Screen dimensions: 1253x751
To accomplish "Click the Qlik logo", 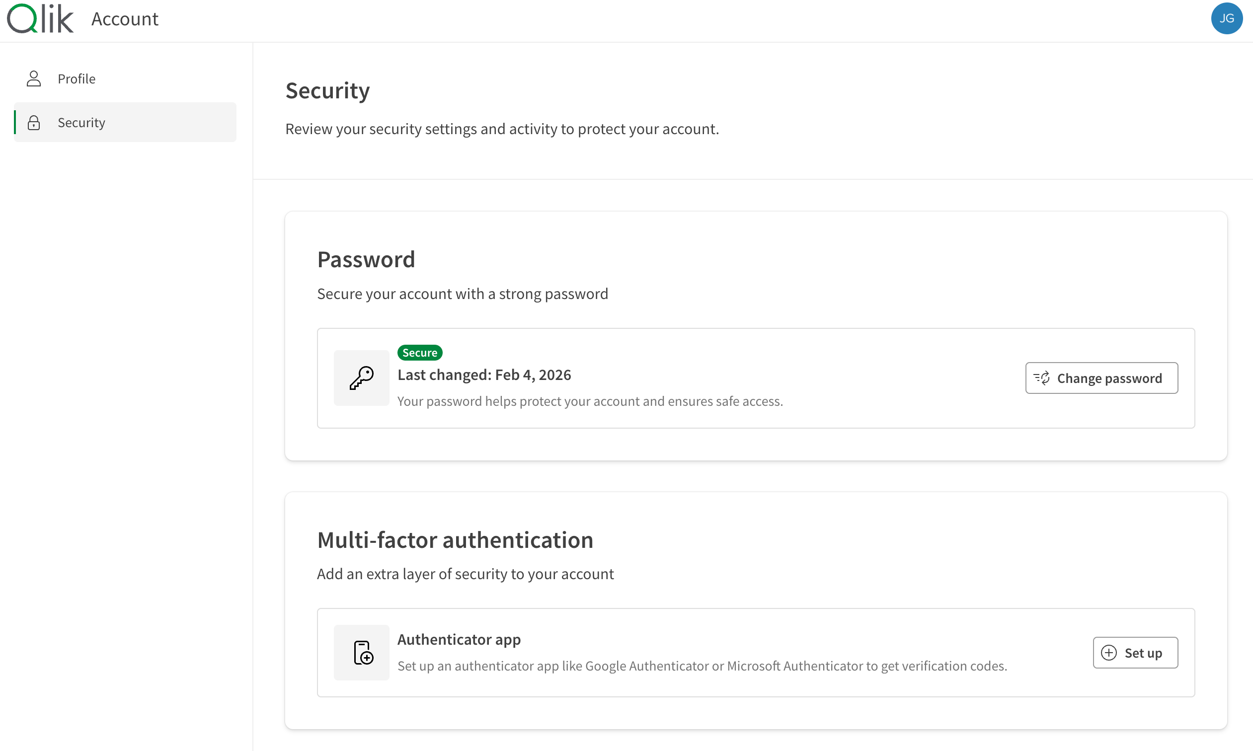I will click(x=40, y=18).
